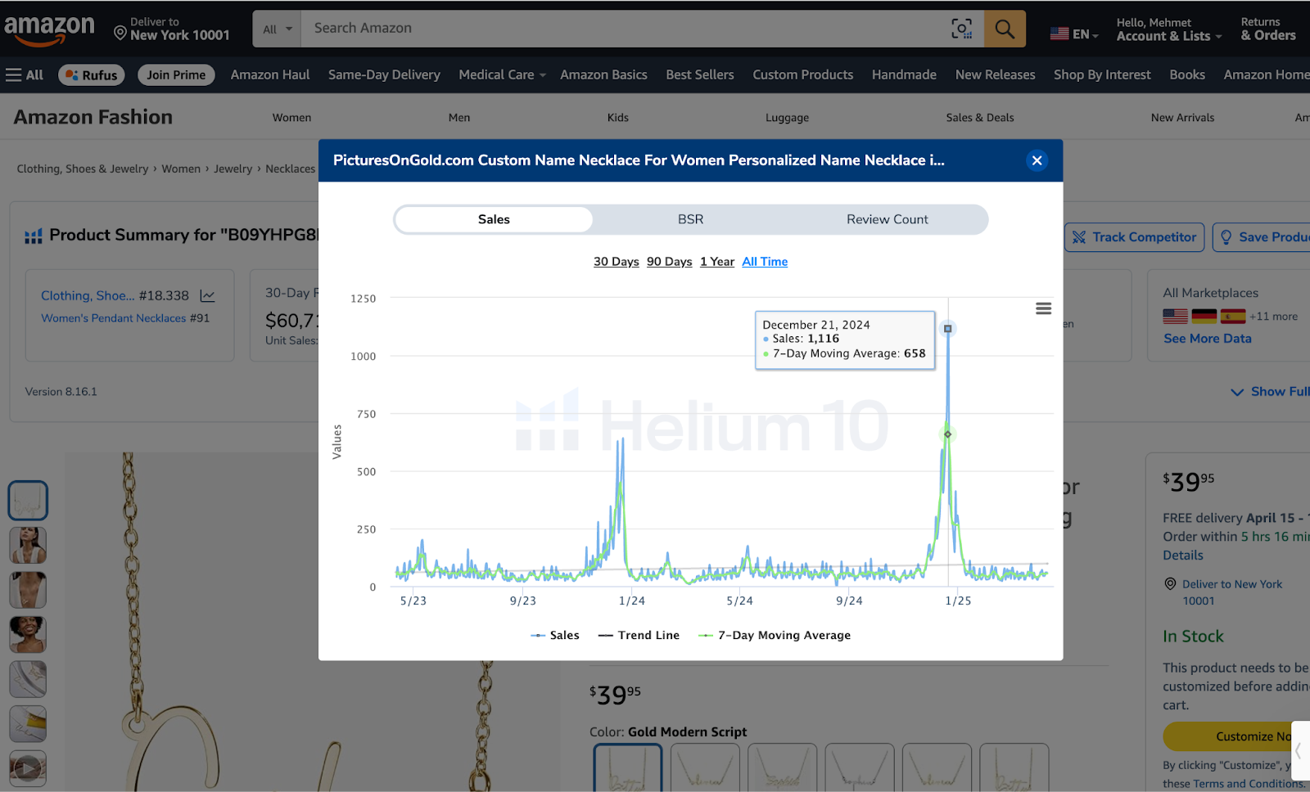Select 90 Days range
The width and height of the screenshot is (1310, 792).
[x=670, y=262]
